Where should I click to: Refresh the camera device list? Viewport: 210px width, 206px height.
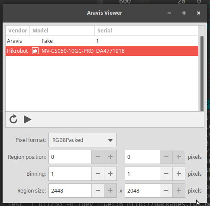pyautogui.click(x=13, y=119)
